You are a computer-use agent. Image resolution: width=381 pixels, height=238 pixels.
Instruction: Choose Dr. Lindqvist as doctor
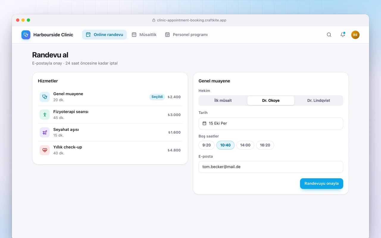[318, 101]
